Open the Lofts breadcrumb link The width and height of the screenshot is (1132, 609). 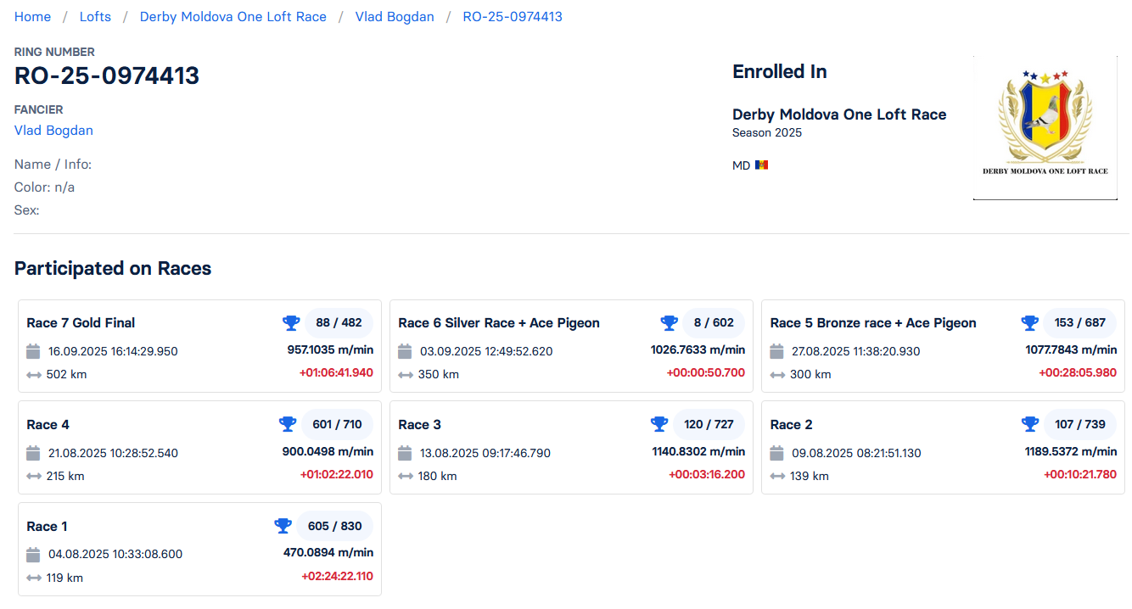click(95, 17)
